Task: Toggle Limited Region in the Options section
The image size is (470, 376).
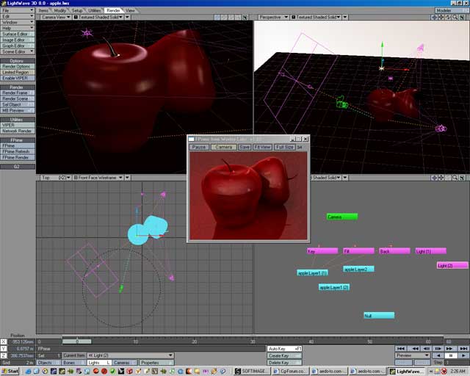Action: (18, 72)
